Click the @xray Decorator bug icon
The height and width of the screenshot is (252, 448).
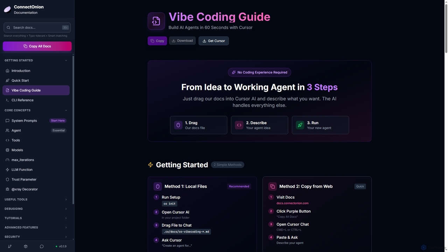[x=8, y=189]
